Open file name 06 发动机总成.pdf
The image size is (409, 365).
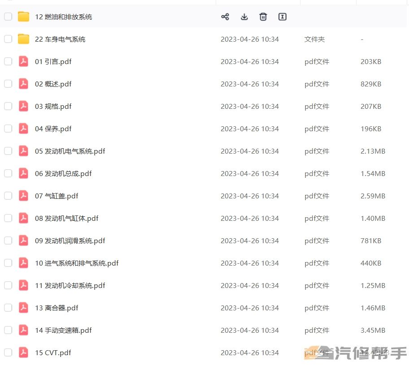[63, 174]
